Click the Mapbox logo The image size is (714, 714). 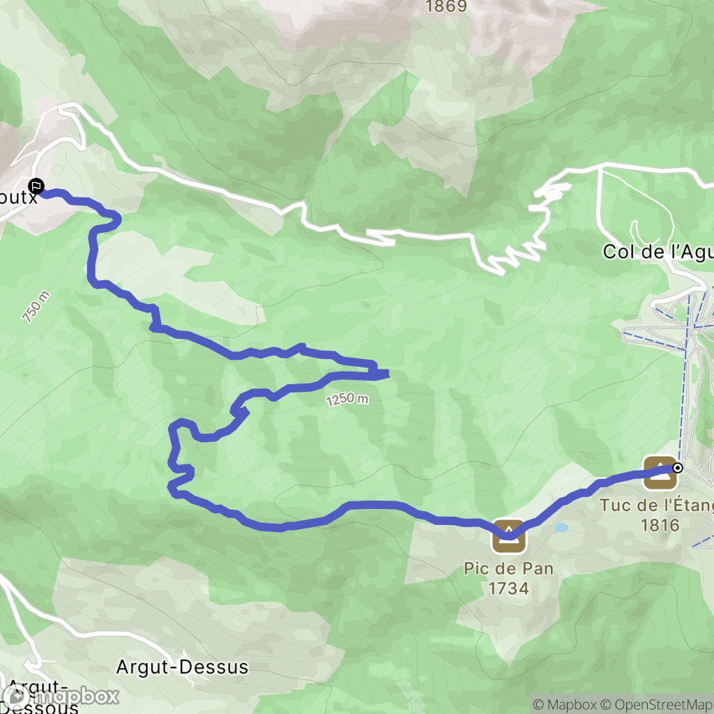pos(60,697)
